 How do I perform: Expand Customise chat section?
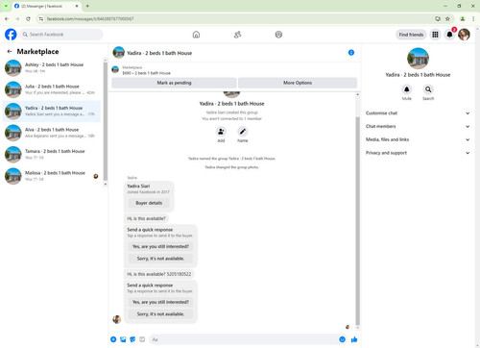click(x=418, y=113)
